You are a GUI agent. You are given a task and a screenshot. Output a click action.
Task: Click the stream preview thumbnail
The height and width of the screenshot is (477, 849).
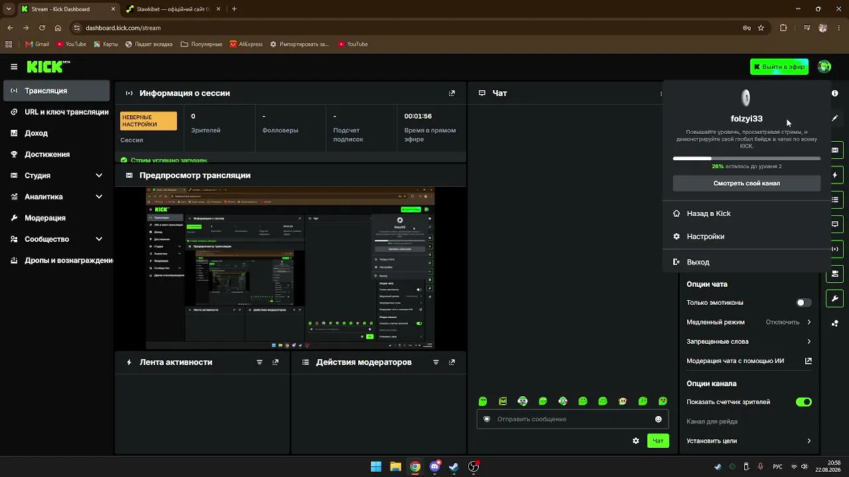pos(291,268)
